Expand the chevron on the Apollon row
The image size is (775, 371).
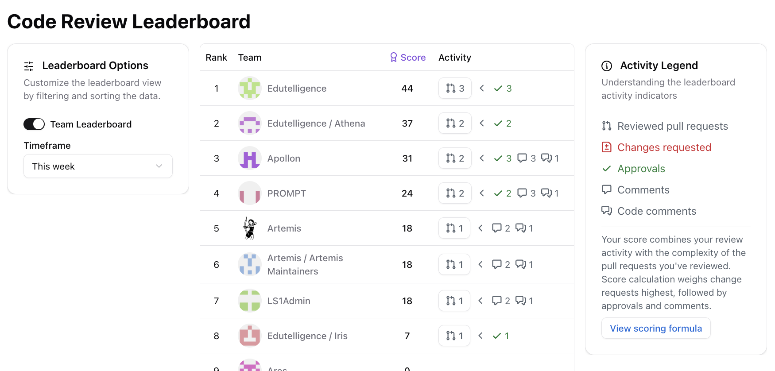481,158
